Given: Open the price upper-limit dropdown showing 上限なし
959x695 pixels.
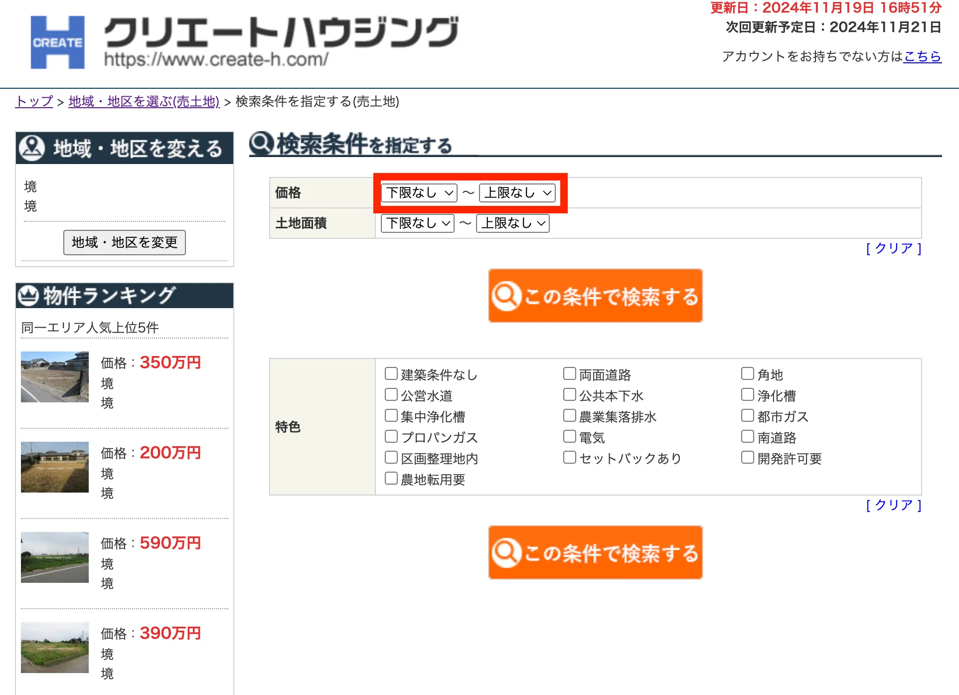Looking at the screenshot, I should coord(517,193).
